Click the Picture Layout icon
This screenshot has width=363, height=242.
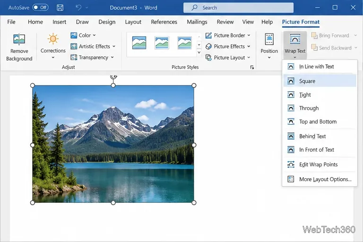208,58
